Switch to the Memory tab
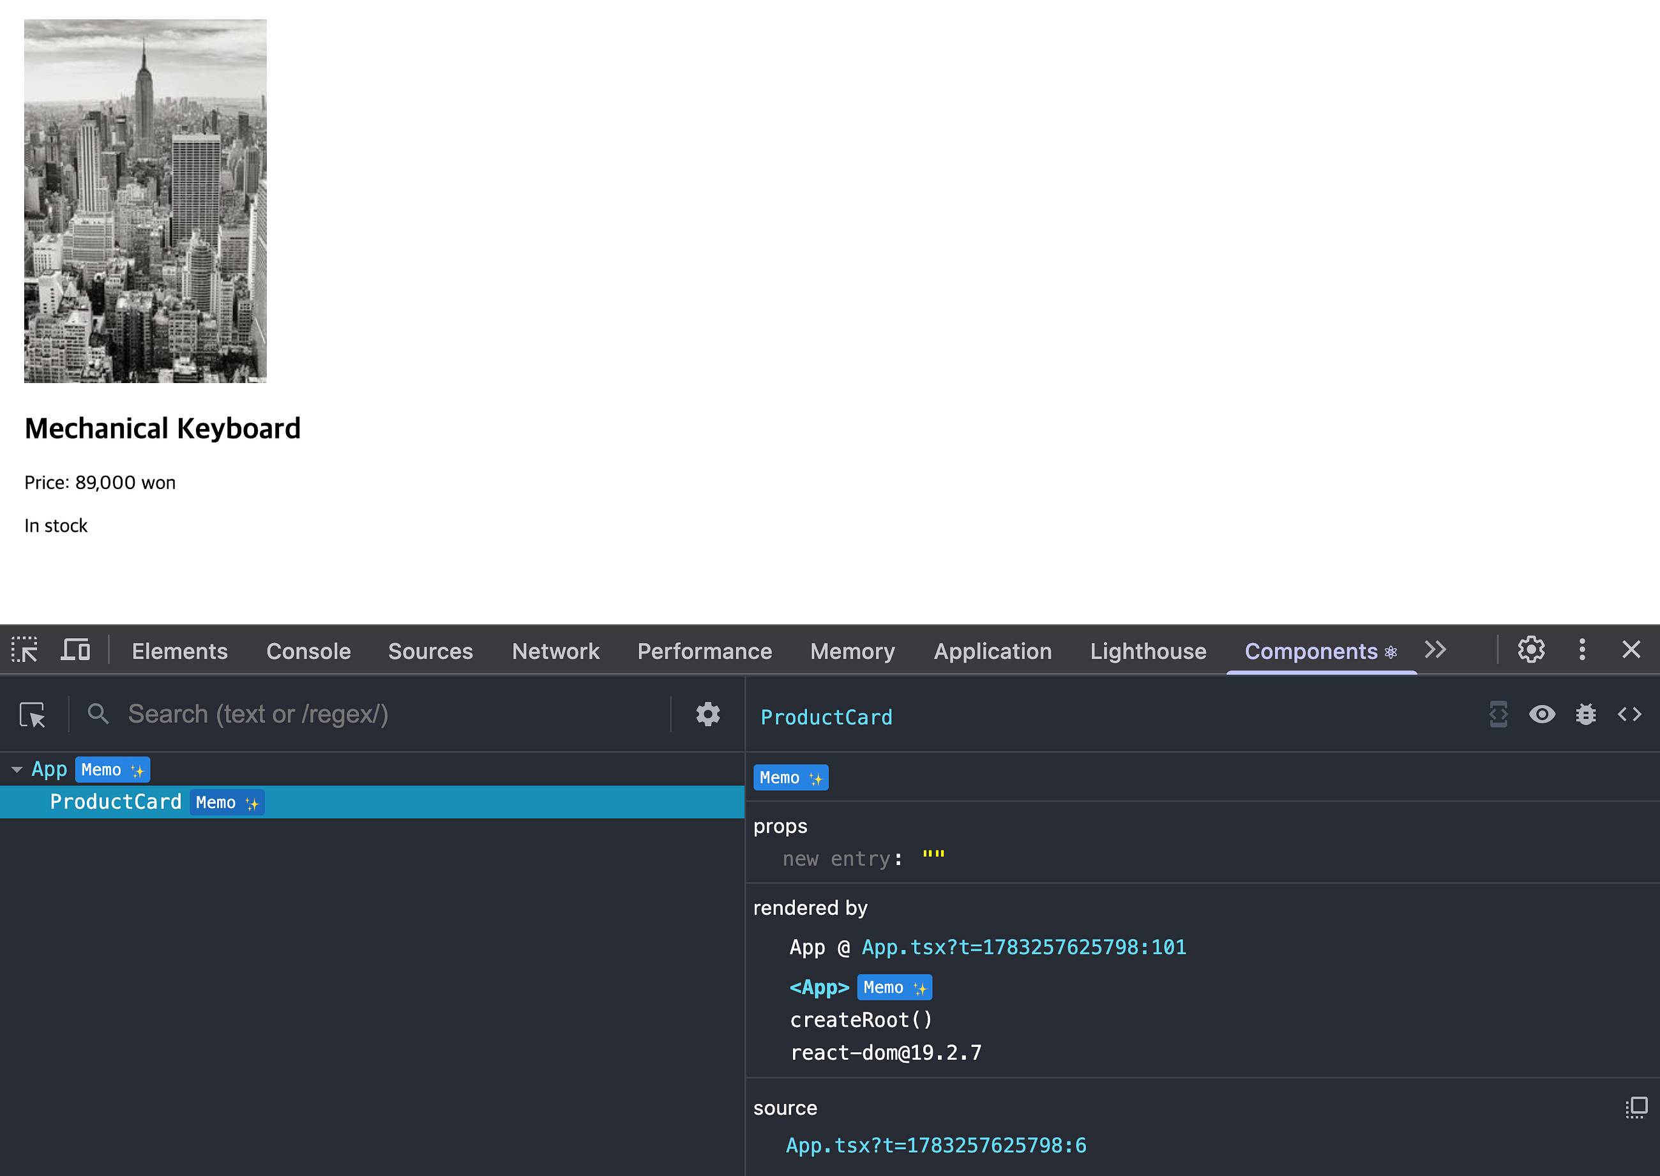The image size is (1660, 1176). point(852,651)
